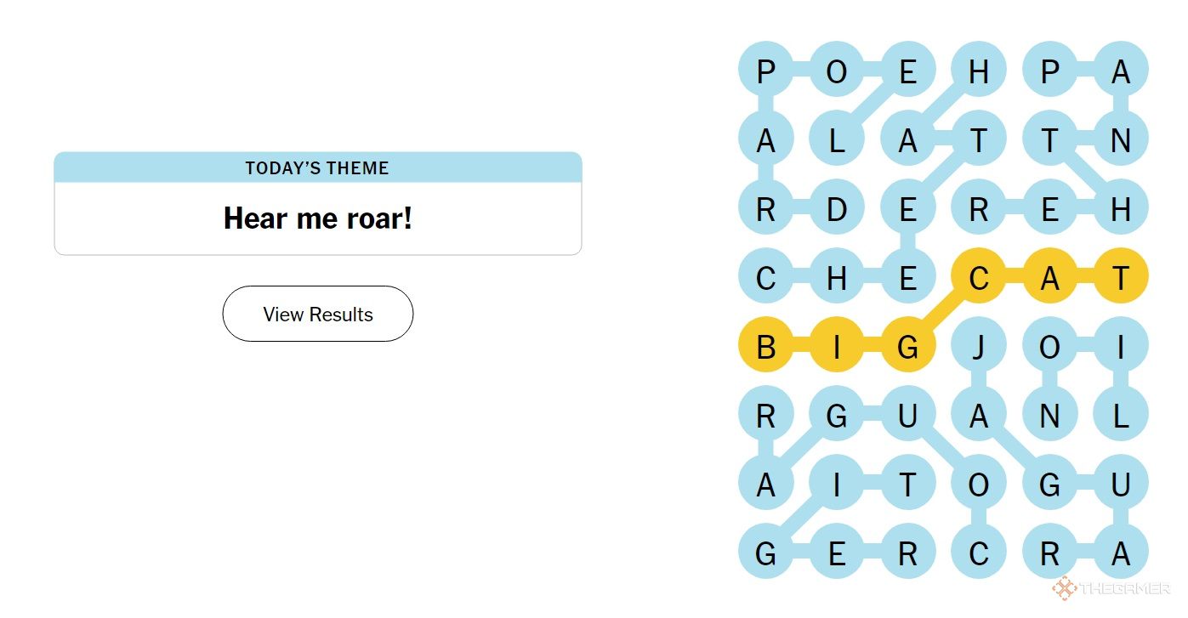Select the yellow letter T tile
Image resolution: width=1188 pixels, height=618 pixels.
pos(1121,276)
